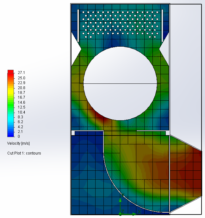Click the X axis label of triad

(x=139, y=212)
